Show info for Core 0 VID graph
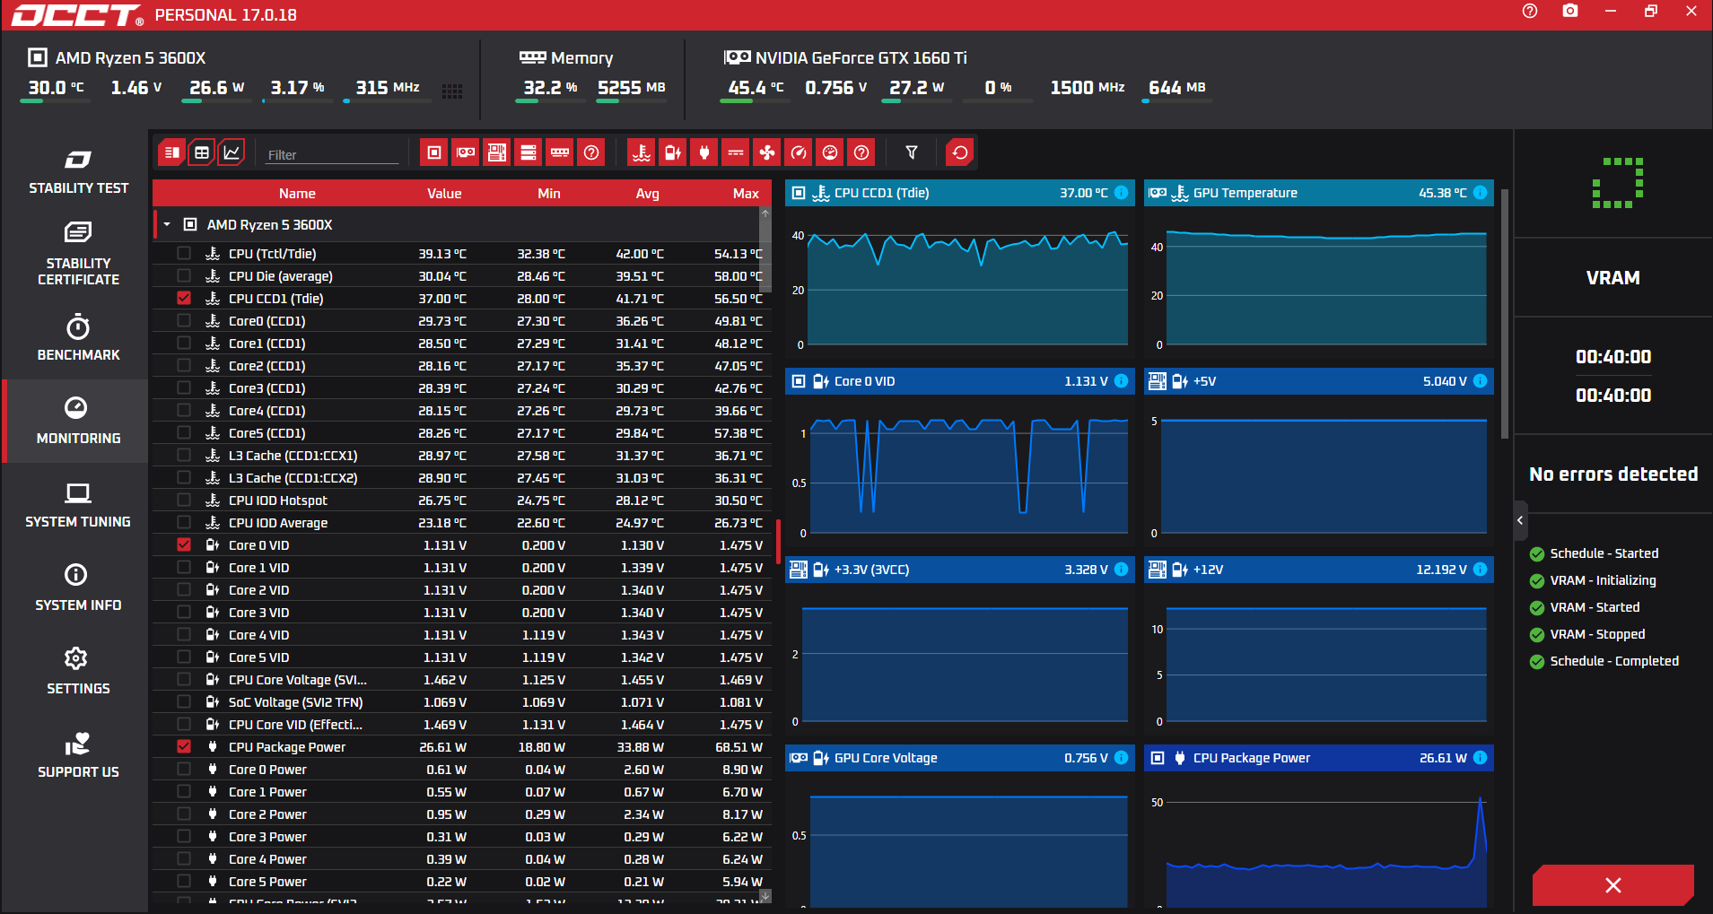Viewport: 1713px width, 914px height. [1122, 381]
